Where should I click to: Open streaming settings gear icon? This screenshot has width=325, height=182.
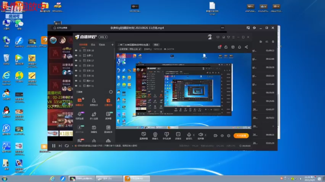coord(229,135)
